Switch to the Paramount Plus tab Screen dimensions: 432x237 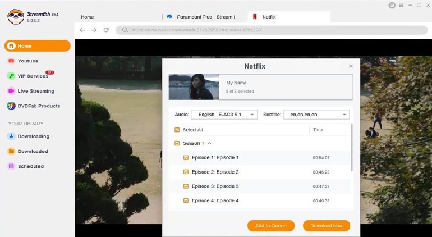201,17
